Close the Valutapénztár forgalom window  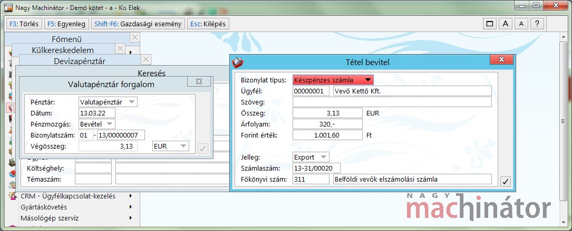(x=199, y=81)
